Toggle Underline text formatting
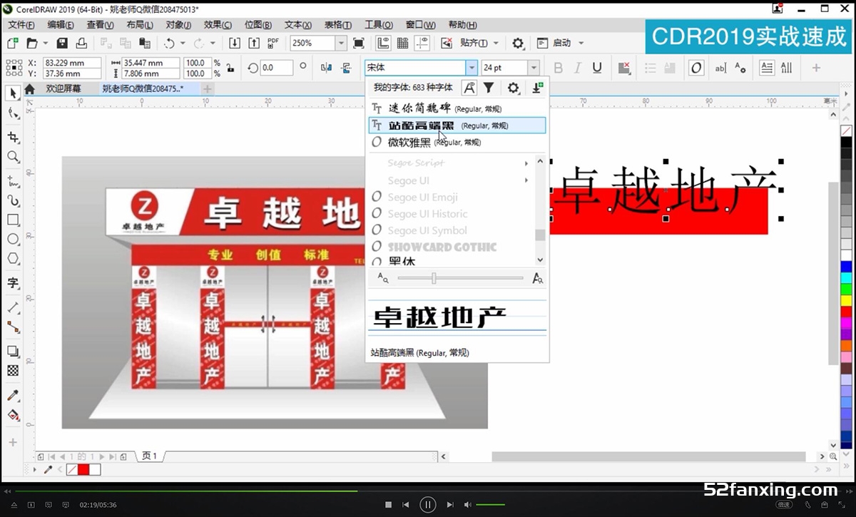The height and width of the screenshot is (517, 856). 597,68
